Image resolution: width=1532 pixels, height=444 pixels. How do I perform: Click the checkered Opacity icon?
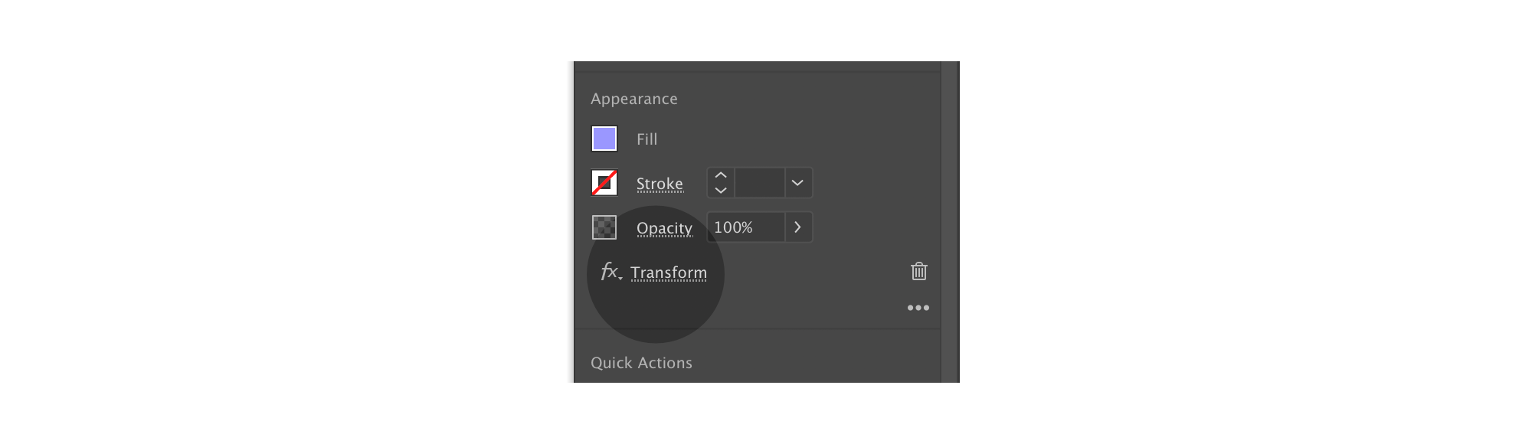point(604,227)
